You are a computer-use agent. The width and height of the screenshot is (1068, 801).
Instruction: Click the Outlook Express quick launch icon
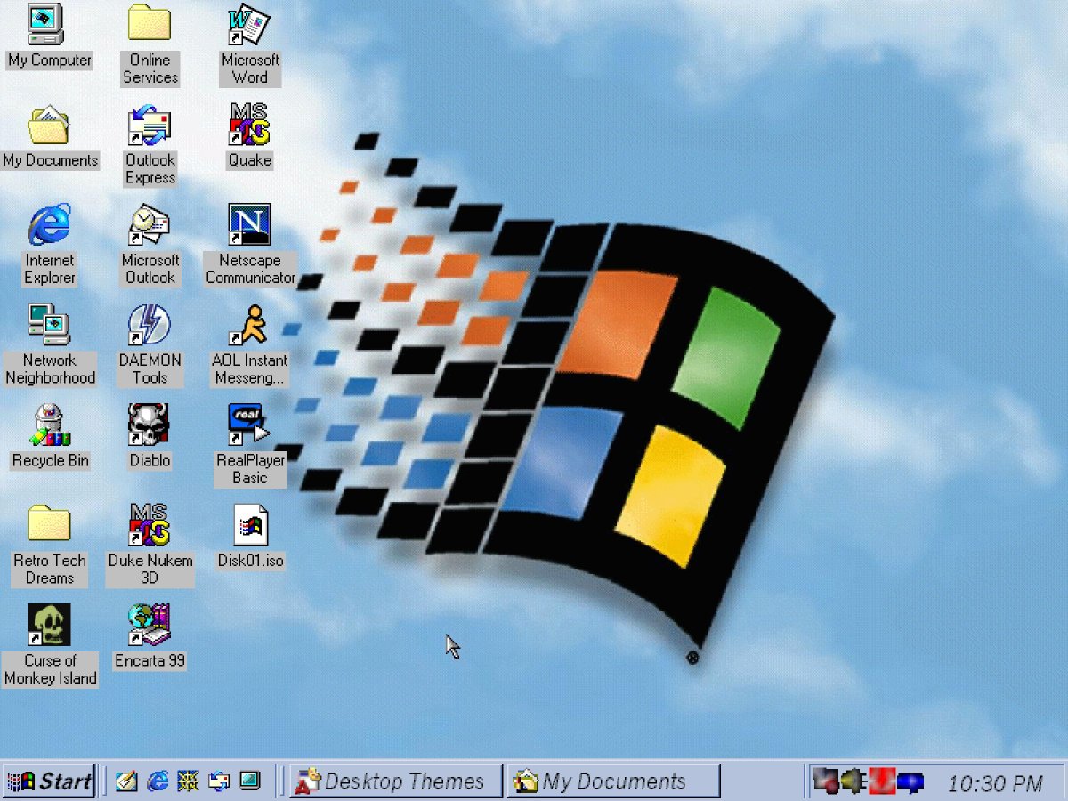[x=219, y=781]
